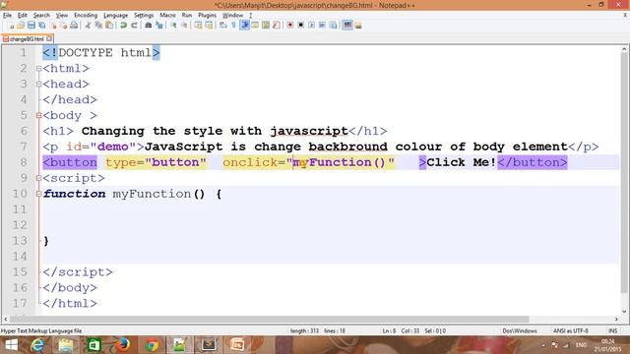This screenshot has width=630, height=354.
Task: Click ANSI as UTF-8 encoding in status bar
Action: [x=571, y=331]
